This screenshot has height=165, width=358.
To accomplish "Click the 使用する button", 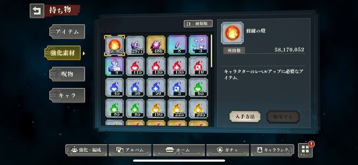I will click(x=283, y=117).
